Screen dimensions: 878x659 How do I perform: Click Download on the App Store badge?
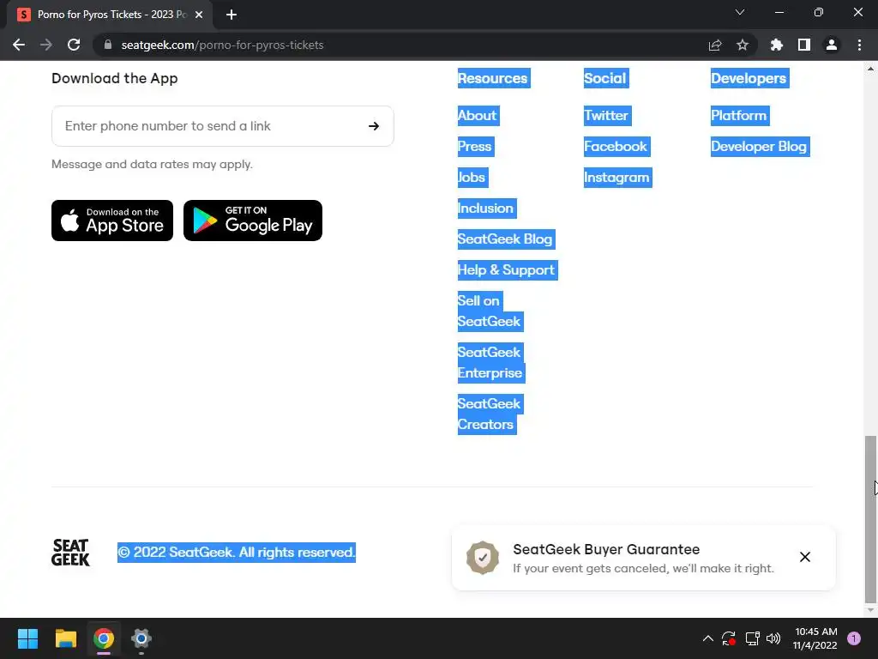pyautogui.click(x=112, y=221)
